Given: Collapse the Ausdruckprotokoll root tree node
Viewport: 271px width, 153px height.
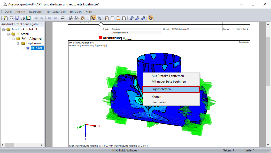Looking at the screenshot, I should [3, 30].
